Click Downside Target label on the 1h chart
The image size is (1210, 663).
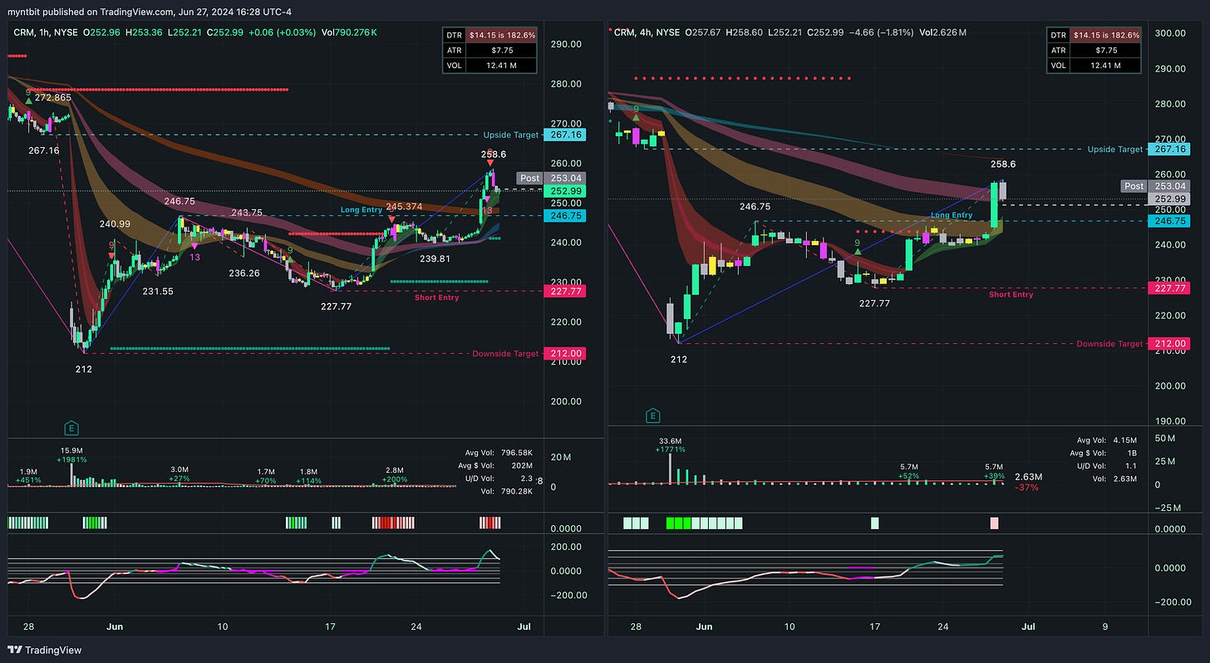pos(505,354)
